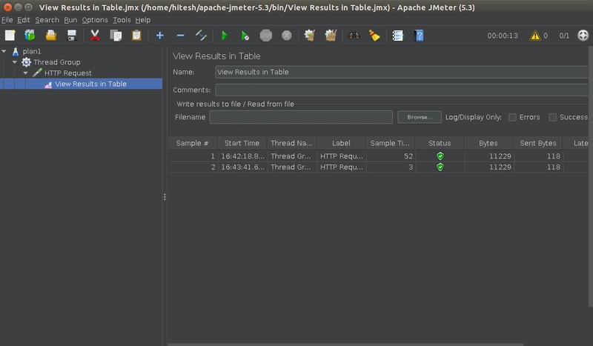Select Thread Group in the tree
This screenshot has width=593, height=346.
[57, 62]
